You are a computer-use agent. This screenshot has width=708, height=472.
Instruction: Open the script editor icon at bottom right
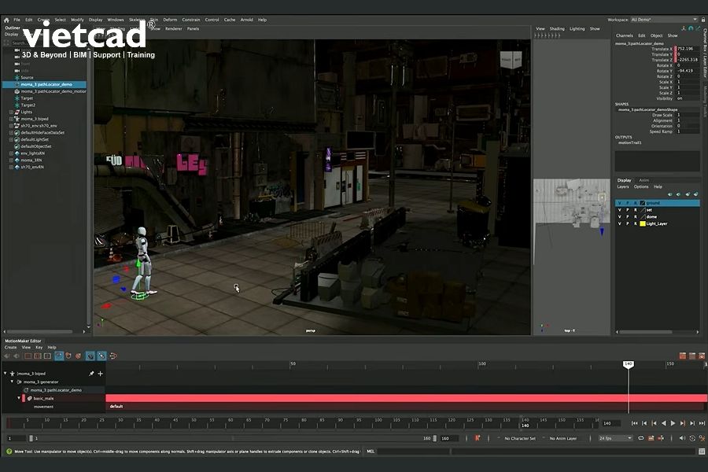[x=702, y=452]
